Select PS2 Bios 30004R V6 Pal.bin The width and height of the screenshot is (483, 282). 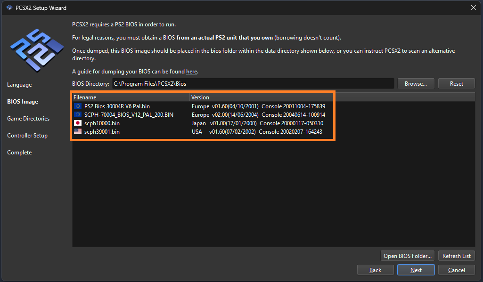tap(117, 106)
